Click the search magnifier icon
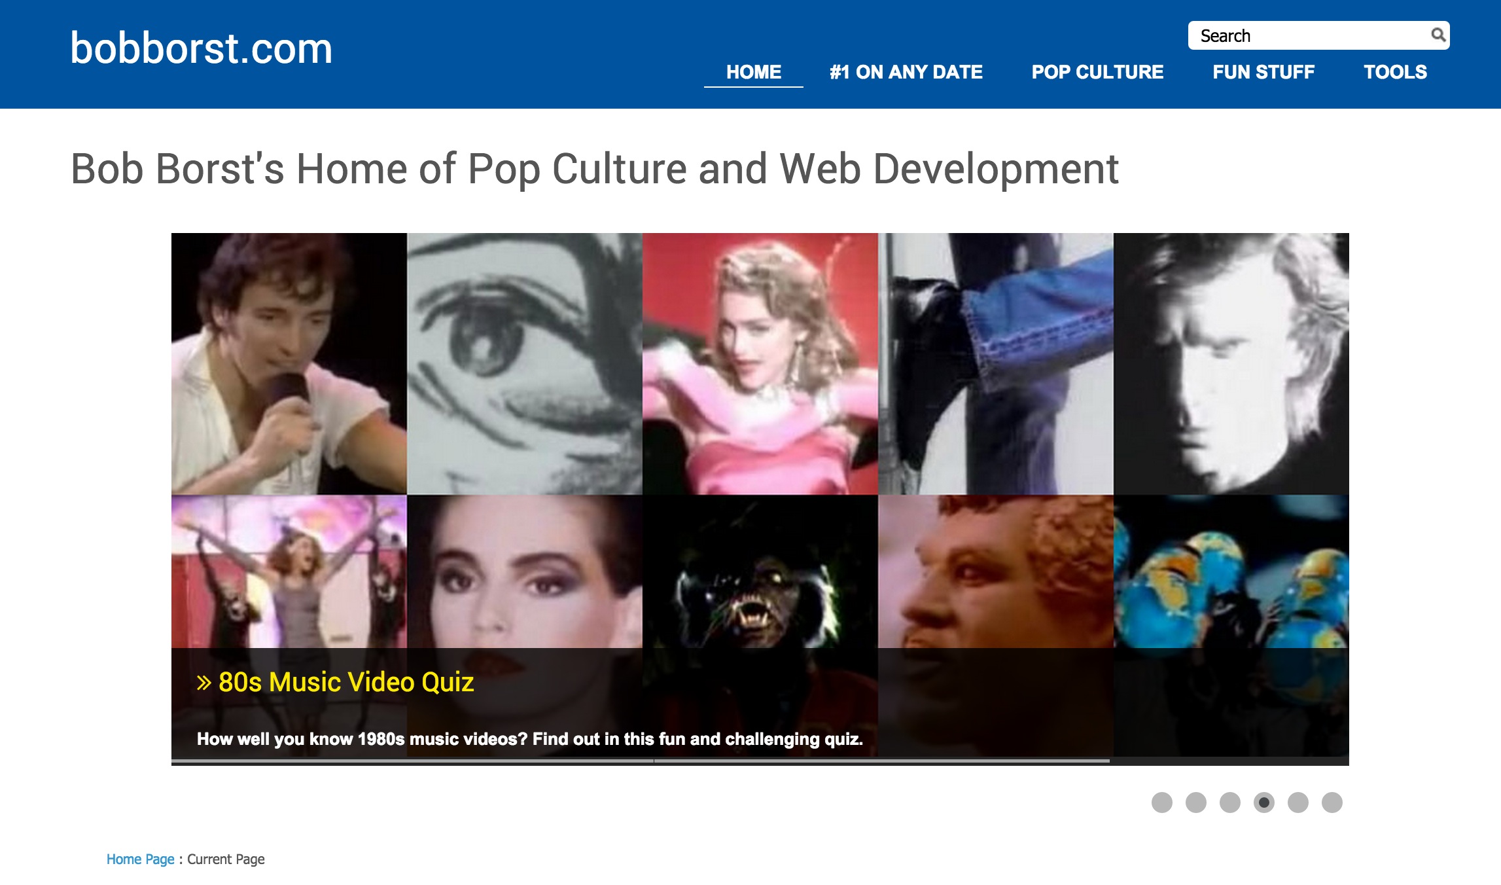The height and width of the screenshot is (885, 1501). [x=1438, y=35]
